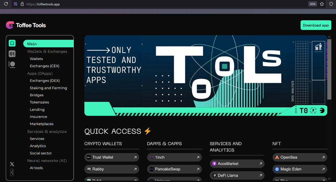The width and height of the screenshot is (336, 182).
Task: Open the Marketplaces category
Action: point(42,124)
